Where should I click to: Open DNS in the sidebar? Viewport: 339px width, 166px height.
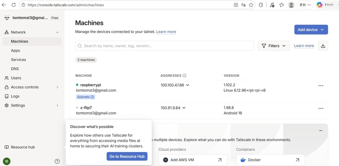pyautogui.click(x=15, y=69)
